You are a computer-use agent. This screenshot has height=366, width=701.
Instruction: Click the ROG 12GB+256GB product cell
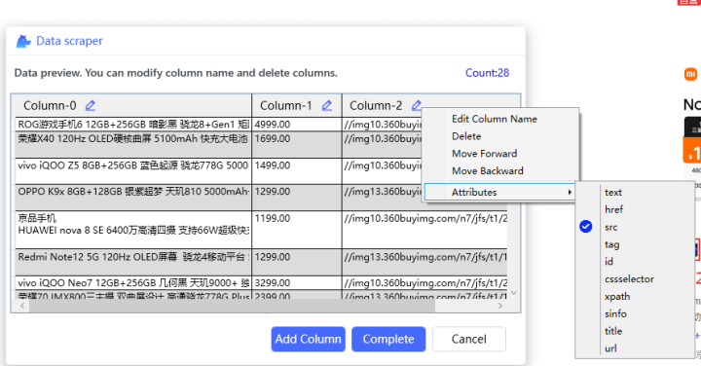tap(133, 125)
